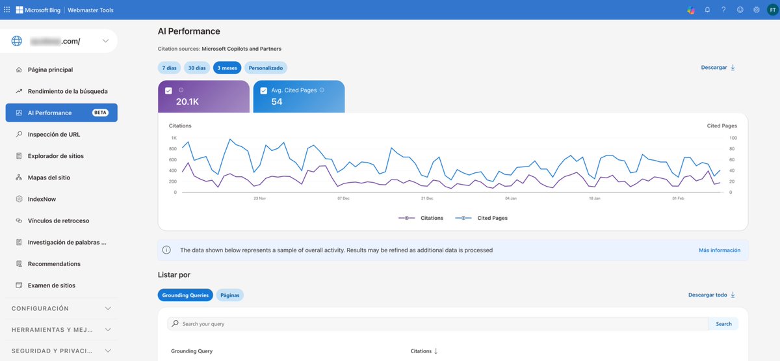Click the Explorador de sitios icon

19,156
